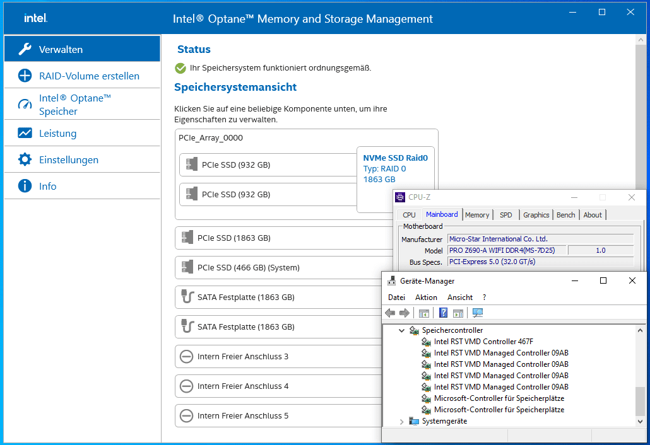Image resolution: width=650 pixels, height=445 pixels.
Task: Open the Info page
Action: (x=82, y=187)
